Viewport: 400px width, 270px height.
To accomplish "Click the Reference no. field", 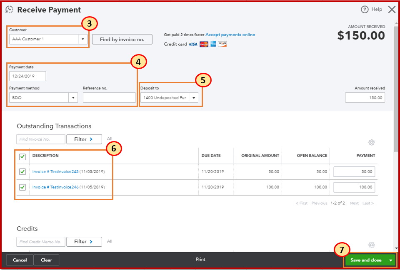I will [109, 97].
